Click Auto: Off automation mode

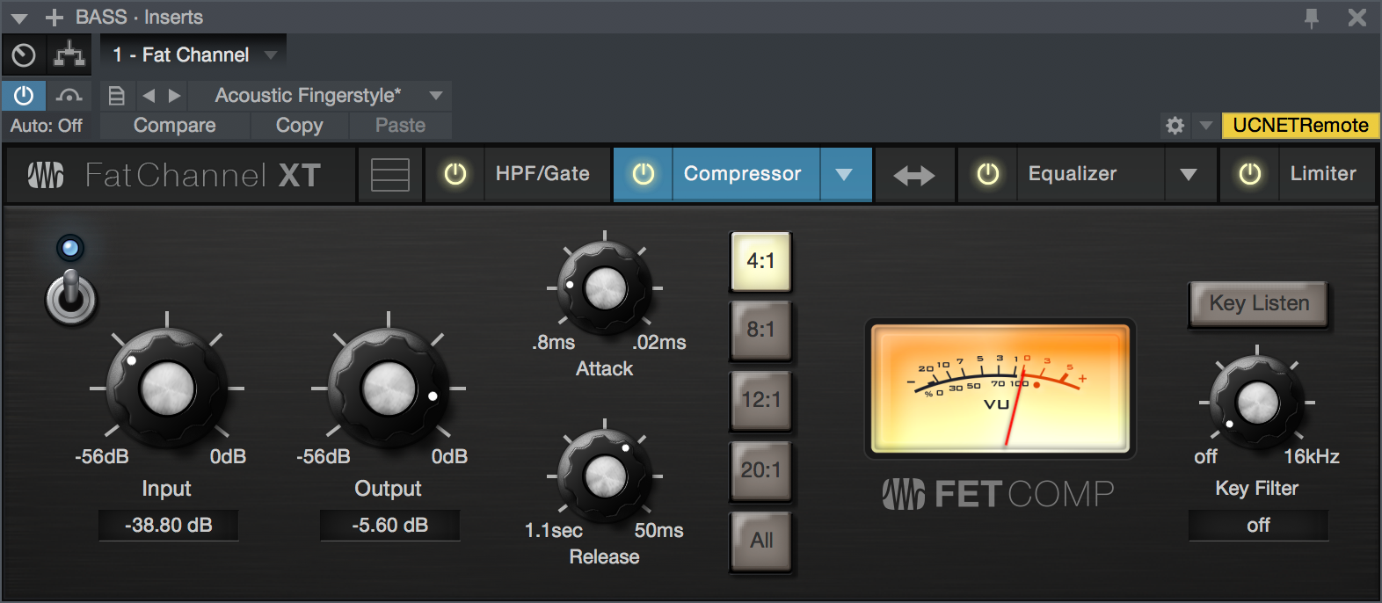pos(46,126)
